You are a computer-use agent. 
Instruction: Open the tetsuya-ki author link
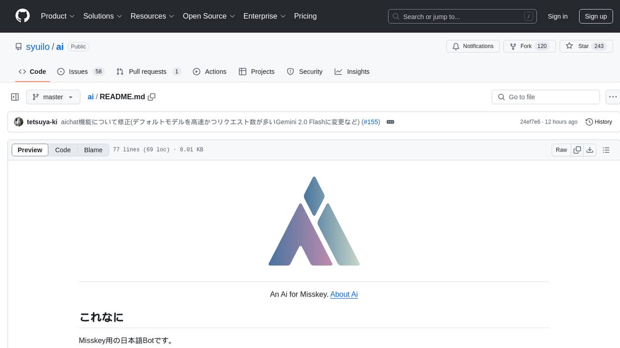[42, 122]
